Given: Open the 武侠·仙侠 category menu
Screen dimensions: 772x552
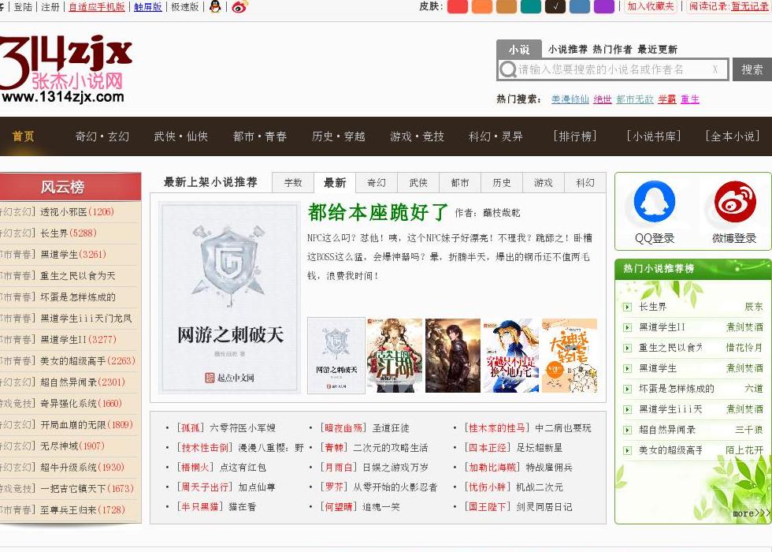Looking at the screenshot, I should click(180, 136).
